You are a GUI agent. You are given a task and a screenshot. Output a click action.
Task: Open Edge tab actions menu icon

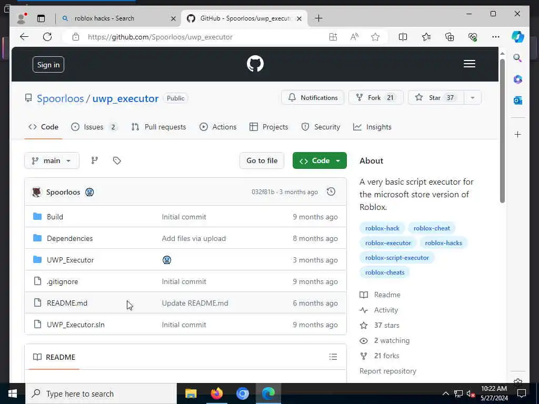click(41, 18)
